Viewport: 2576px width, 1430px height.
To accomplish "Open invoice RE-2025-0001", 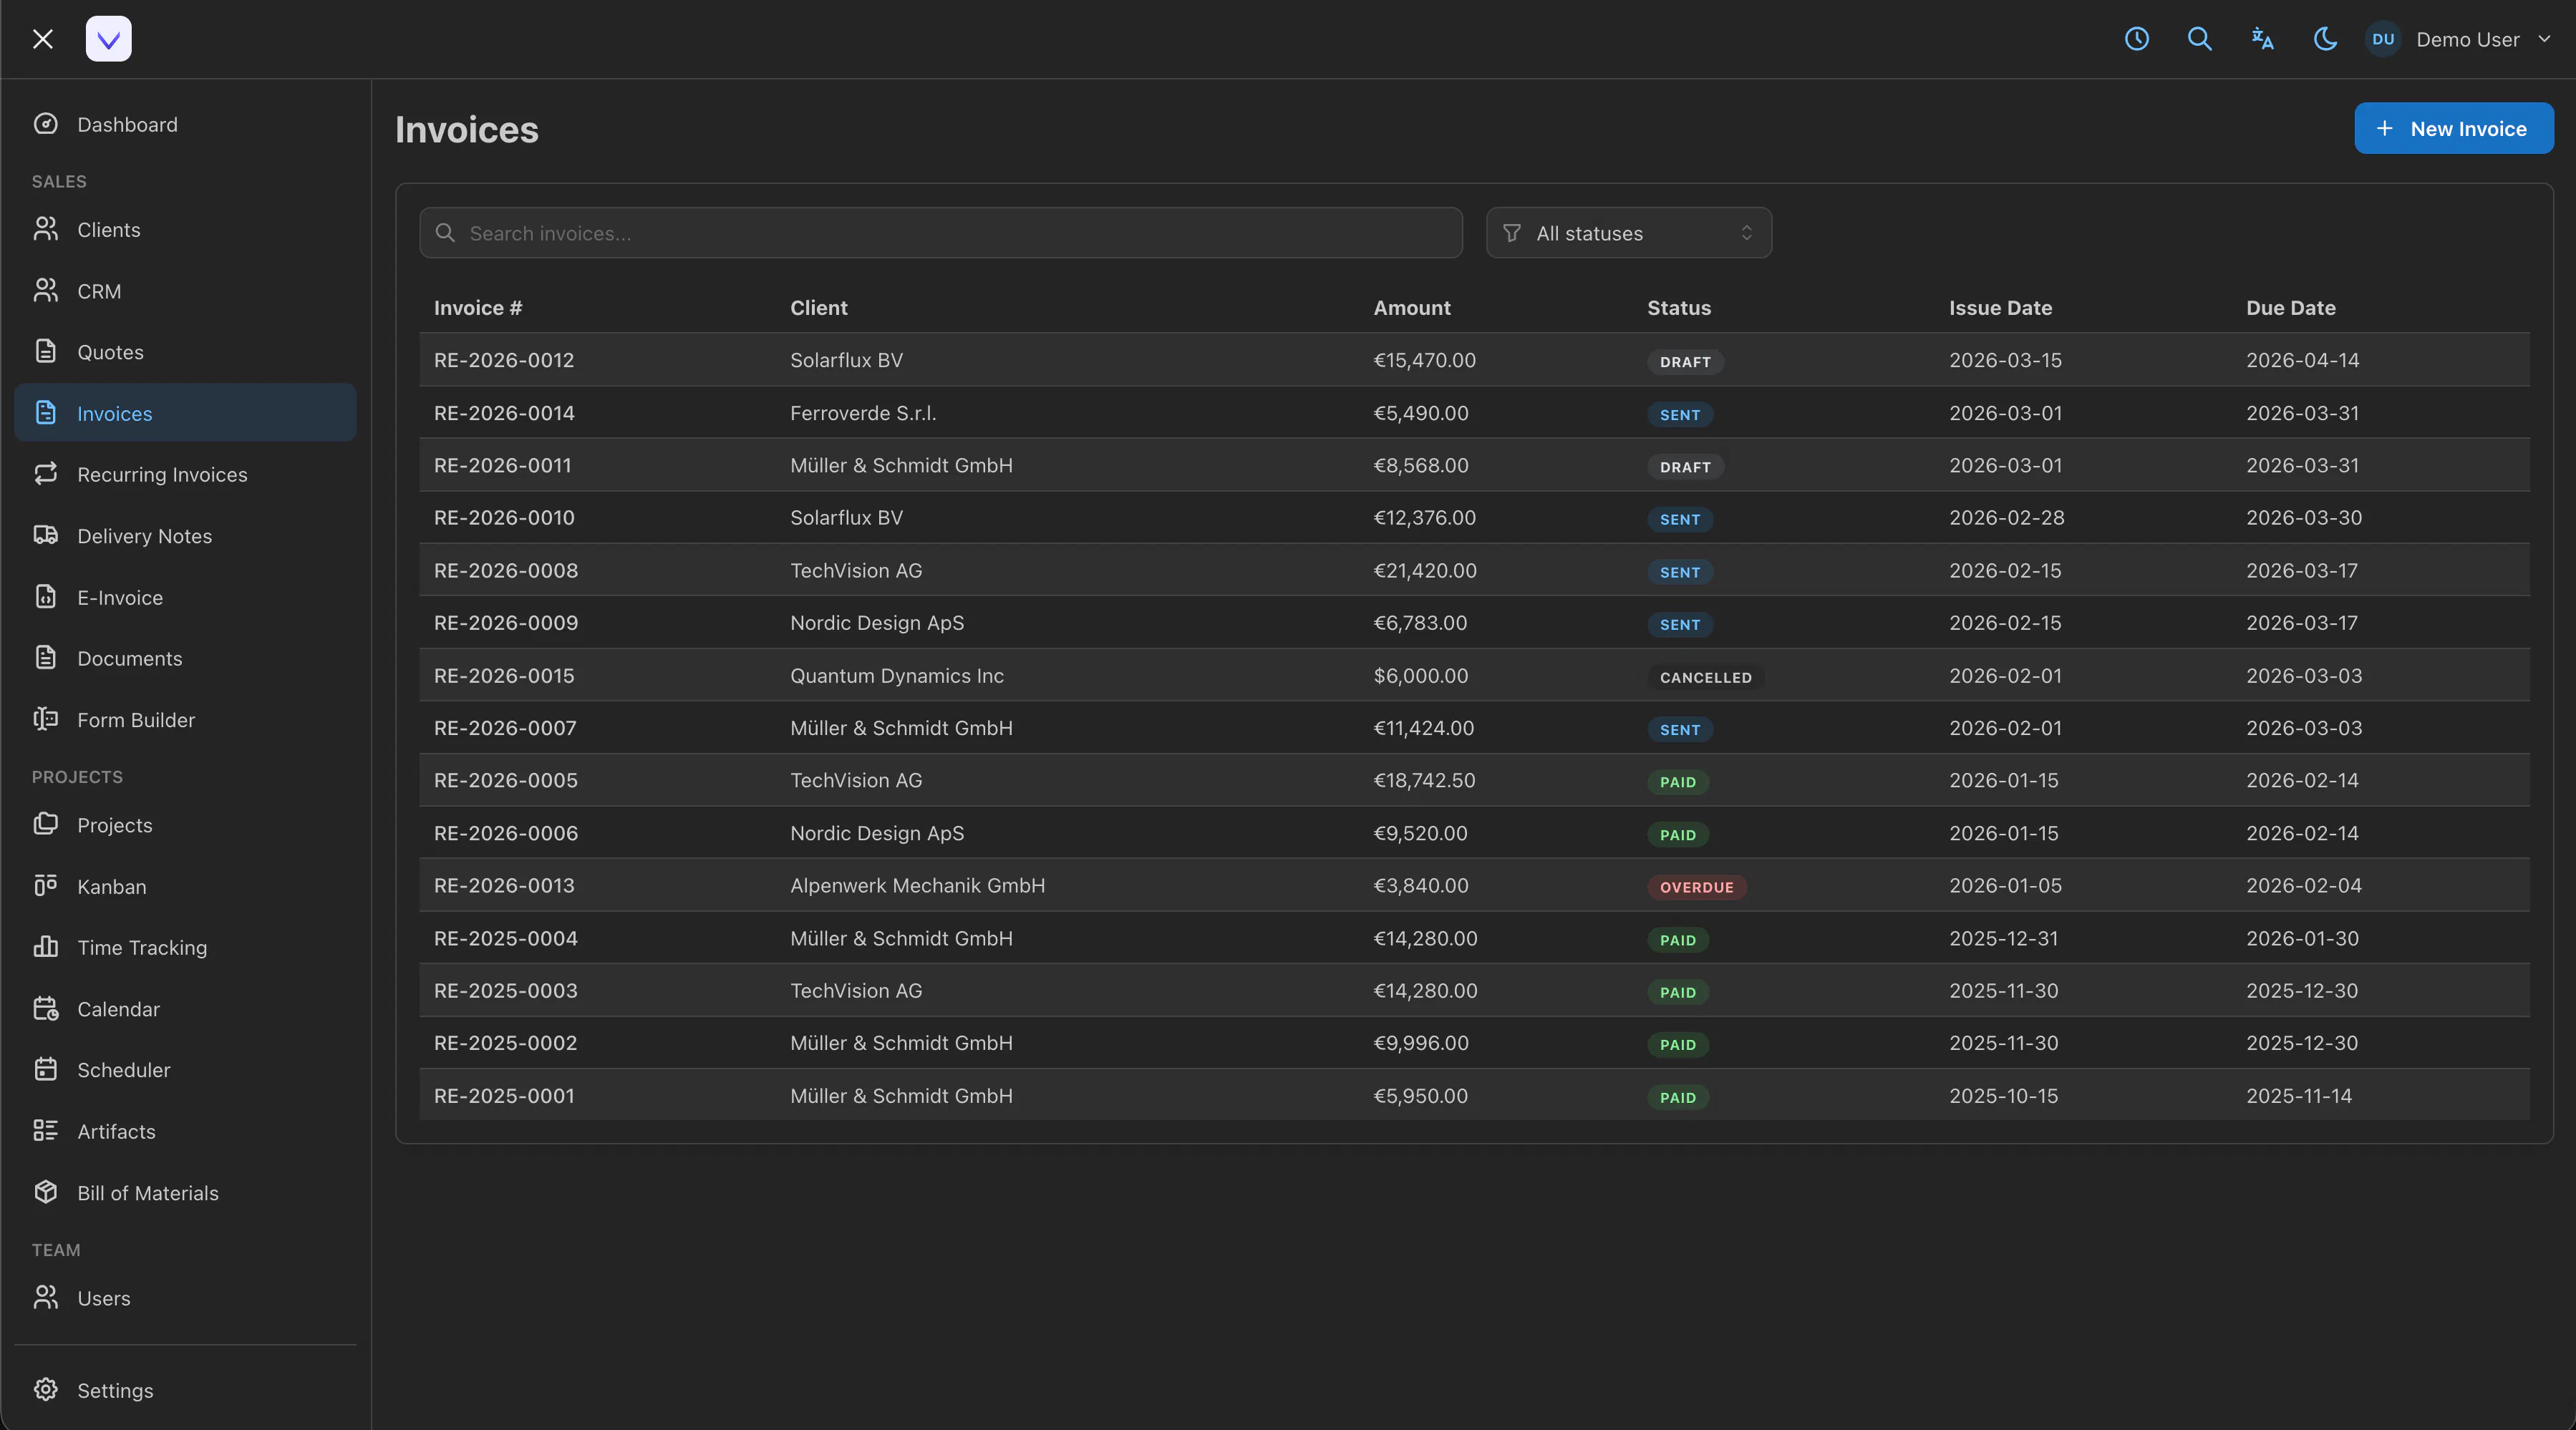I will [x=504, y=1095].
